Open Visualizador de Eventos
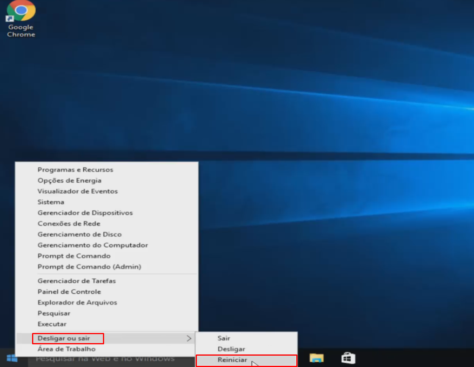 pos(106,191)
